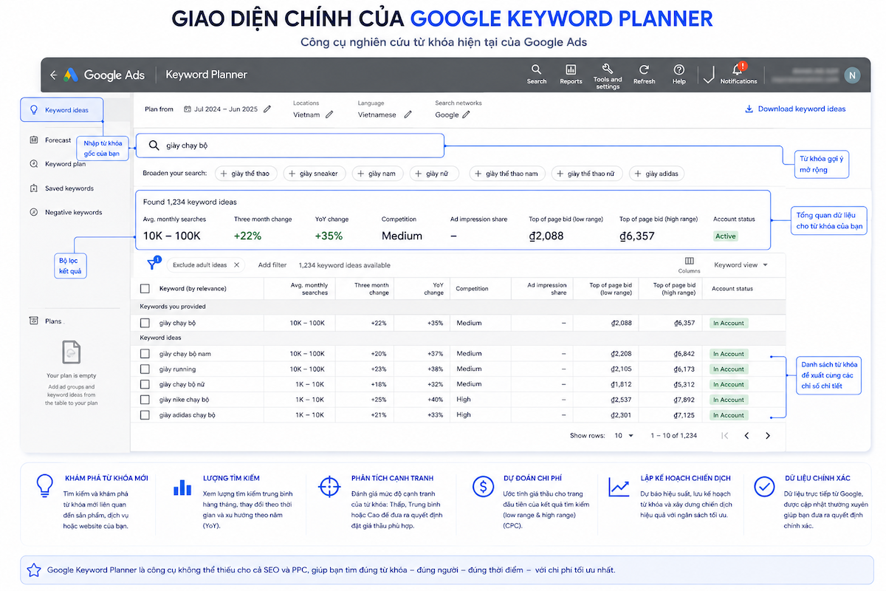Add giày sneaker to broaden search
This screenshot has height=591, width=886.
pos(315,174)
